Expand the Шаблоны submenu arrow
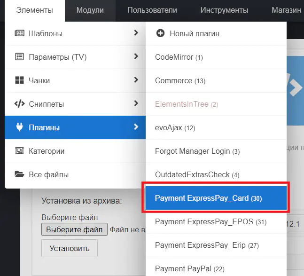304x276 pixels. click(x=136, y=33)
